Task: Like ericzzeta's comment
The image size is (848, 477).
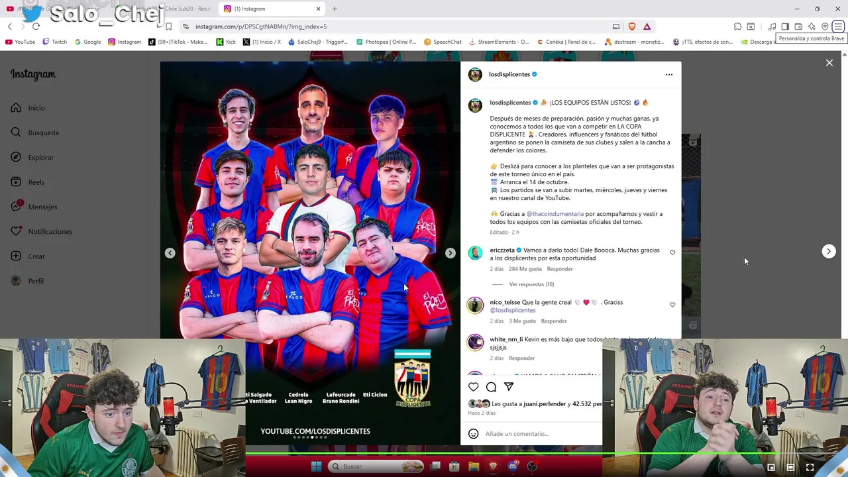Action: click(672, 252)
